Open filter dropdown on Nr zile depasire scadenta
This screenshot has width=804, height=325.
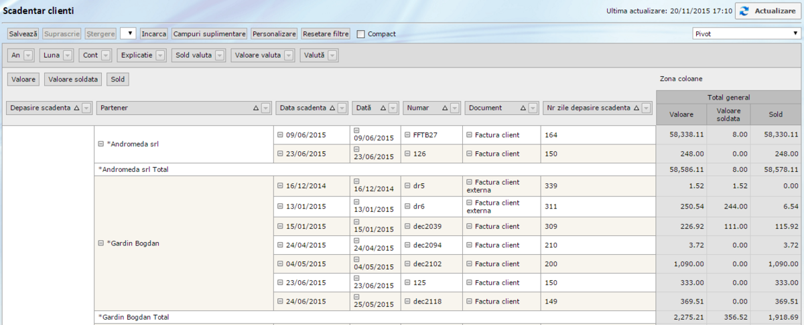pyautogui.click(x=647, y=108)
